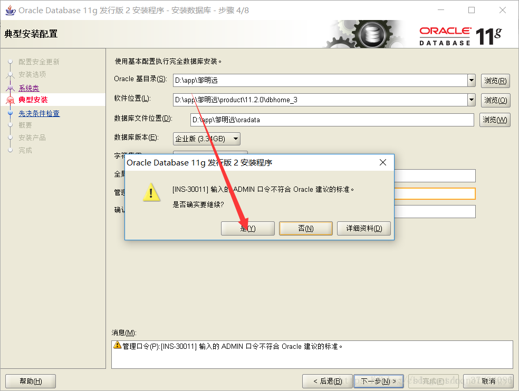Screen dimensions: 519x391
Task: Click Yes (是) in the warning dialog
Action: click(x=247, y=228)
